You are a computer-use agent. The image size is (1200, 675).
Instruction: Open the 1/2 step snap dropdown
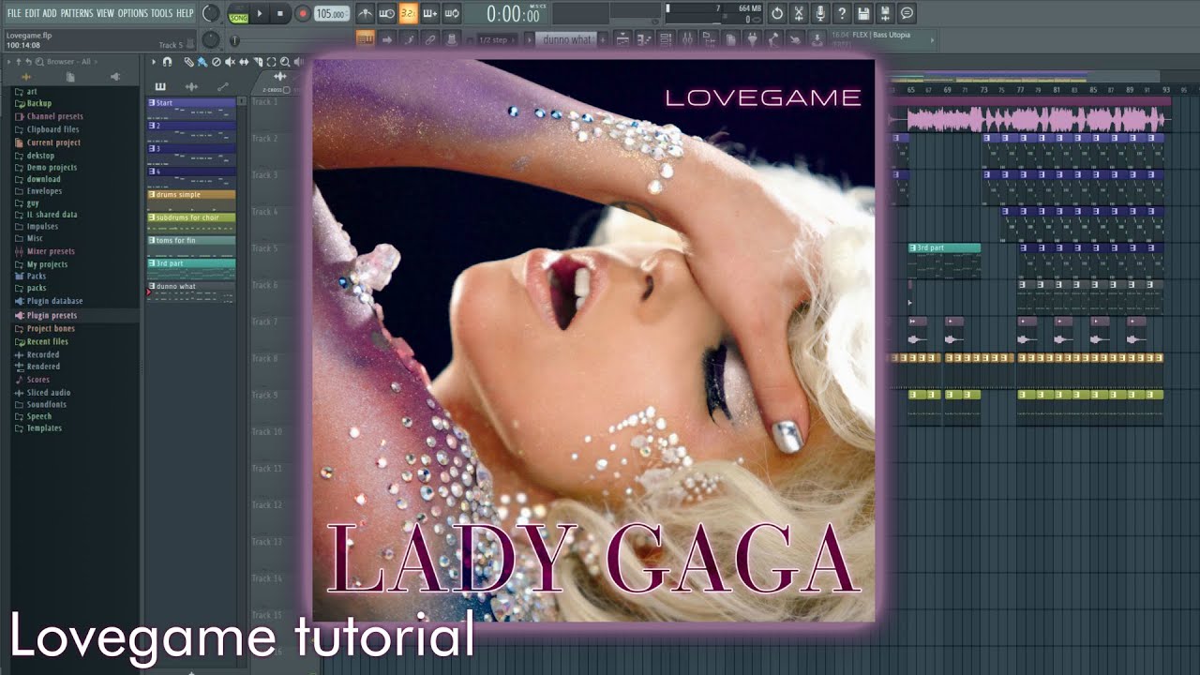(x=497, y=39)
